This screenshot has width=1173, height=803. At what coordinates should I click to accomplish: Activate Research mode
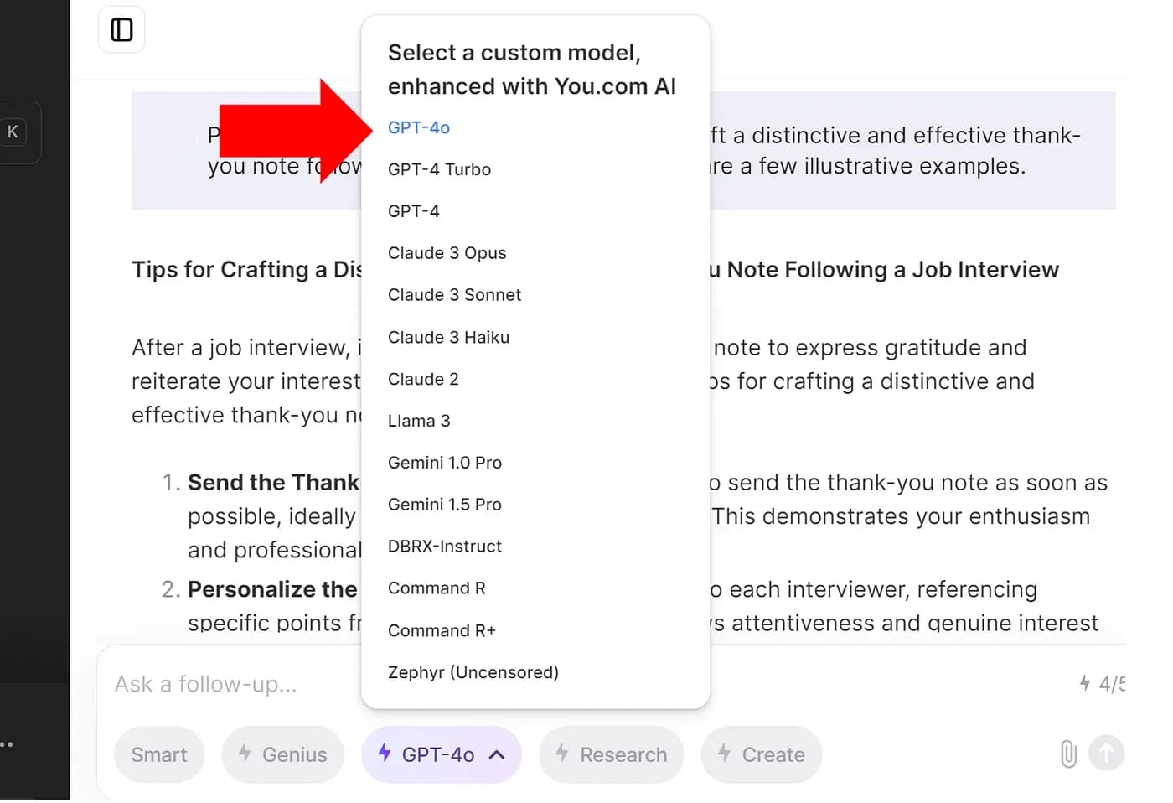[x=611, y=754]
